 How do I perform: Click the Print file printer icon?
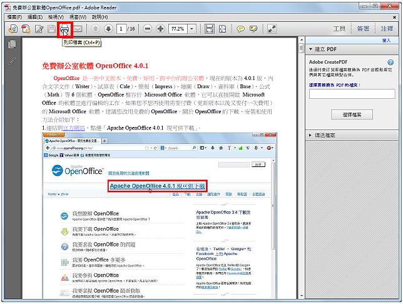(64, 29)
